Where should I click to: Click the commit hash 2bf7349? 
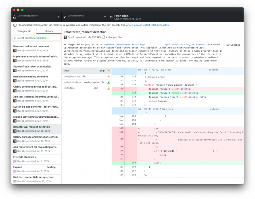tap(96, 37)
